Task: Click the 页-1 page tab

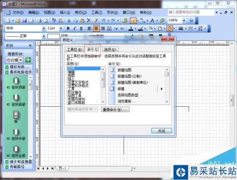Action: pyautogui.click(x=62, y=168)
